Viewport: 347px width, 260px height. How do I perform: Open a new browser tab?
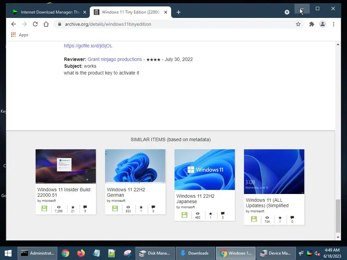coord(179,12)
